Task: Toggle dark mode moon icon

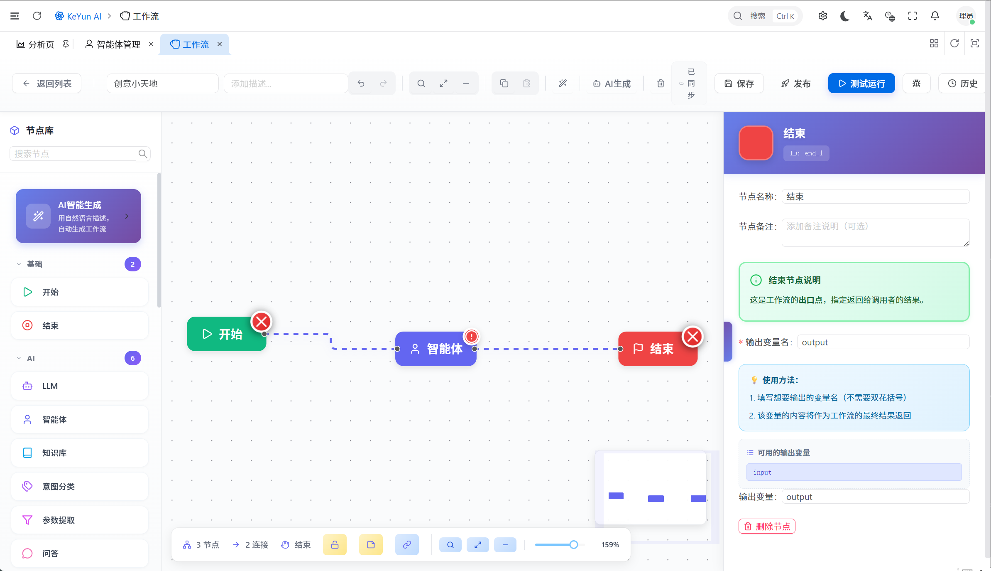Action: 844,16
